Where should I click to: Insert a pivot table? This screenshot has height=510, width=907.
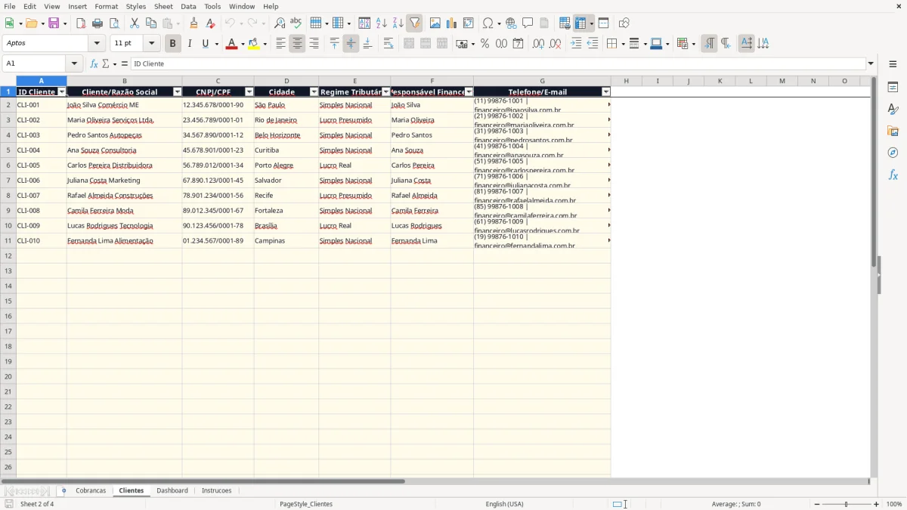469,23
